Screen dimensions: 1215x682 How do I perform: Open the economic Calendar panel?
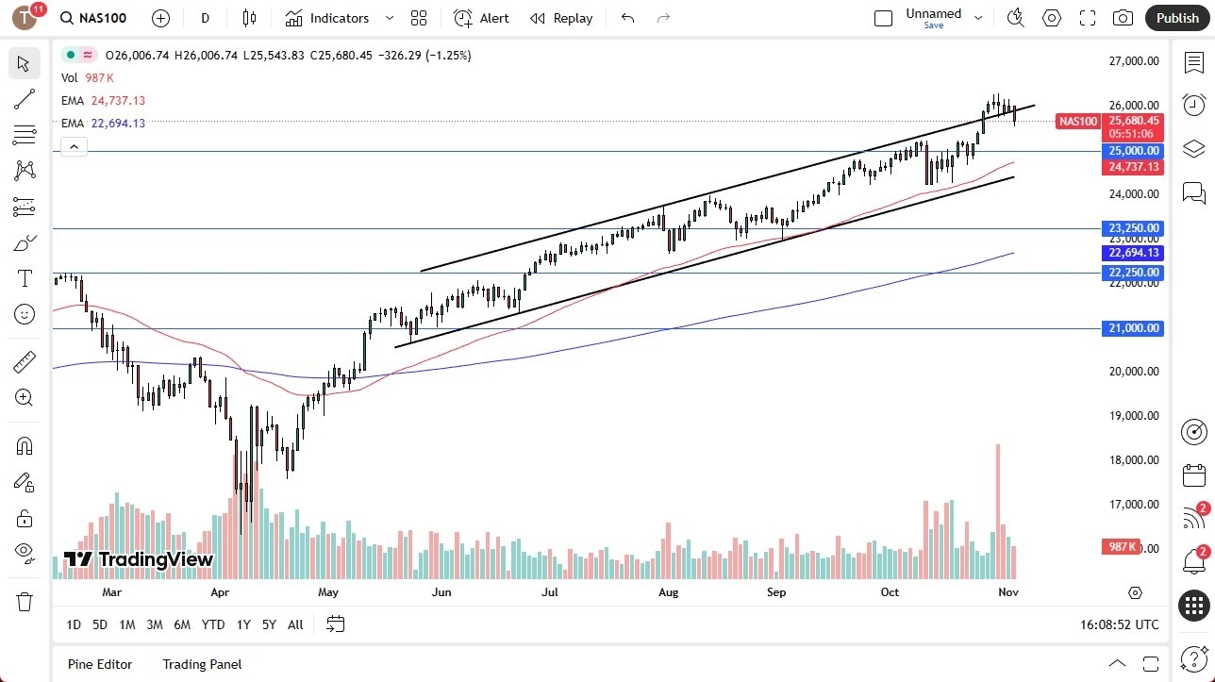[x=1193, y=474]
